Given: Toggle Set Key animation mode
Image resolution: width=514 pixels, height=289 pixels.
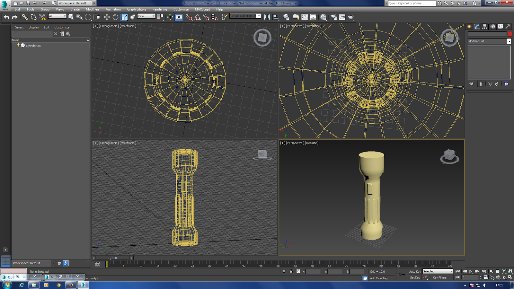Looking at the screenshot, I should coord(415,277).
